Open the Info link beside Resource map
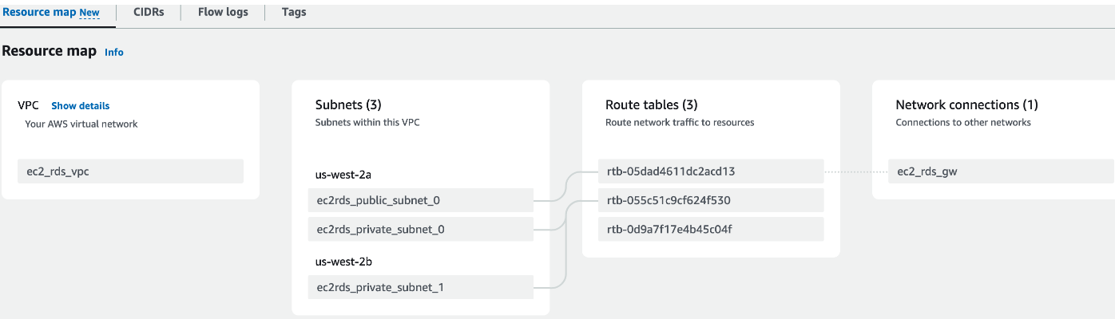 pos(114,52)
